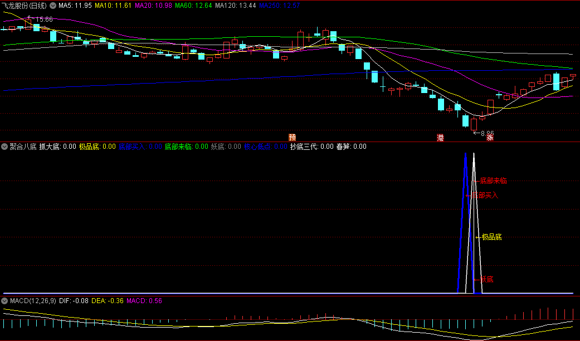Click the 15.66 high price label

(45, 20)
